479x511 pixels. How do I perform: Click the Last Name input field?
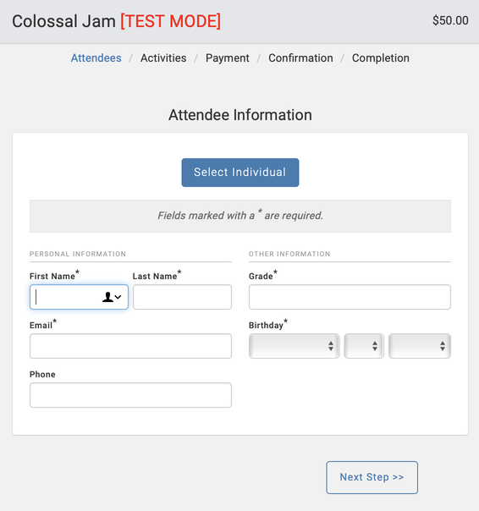[x=182, y=297]
